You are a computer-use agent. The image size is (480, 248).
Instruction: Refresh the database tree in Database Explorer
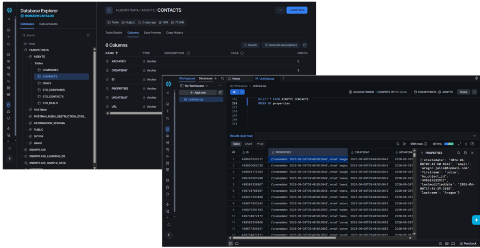[x=88, y=36]
